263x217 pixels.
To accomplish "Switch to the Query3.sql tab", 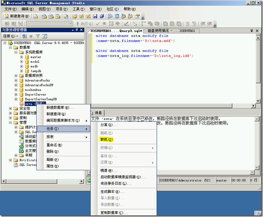I will coord(116,31).
